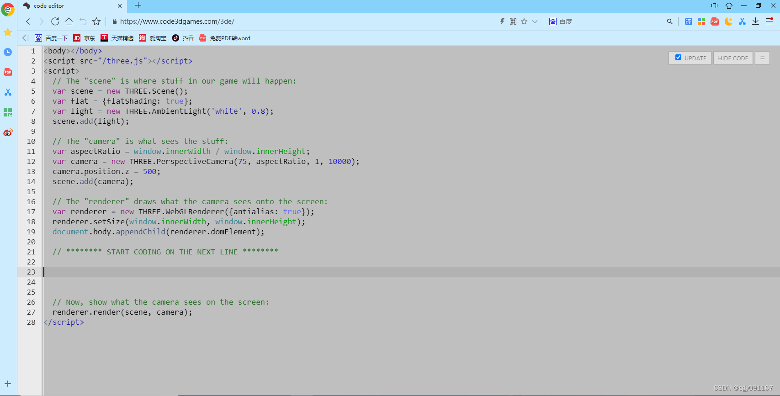
Task: Open the 京东 bookmark
Action: [84, 38]
